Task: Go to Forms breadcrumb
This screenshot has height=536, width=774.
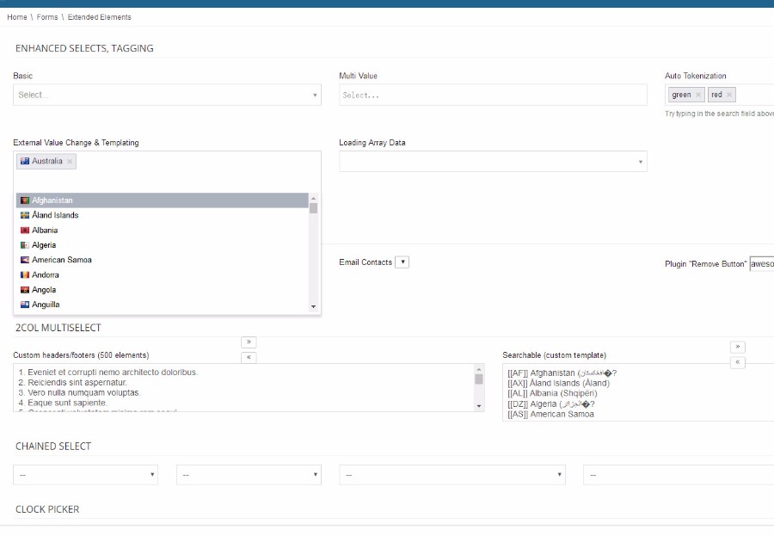Action: tap(47, 17)
